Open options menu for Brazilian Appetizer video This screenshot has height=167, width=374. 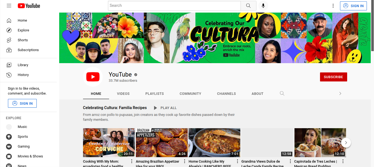coord(184,161)
